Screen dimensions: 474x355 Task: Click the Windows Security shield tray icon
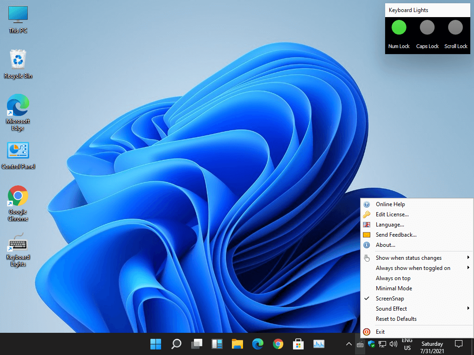coord(371,344)
